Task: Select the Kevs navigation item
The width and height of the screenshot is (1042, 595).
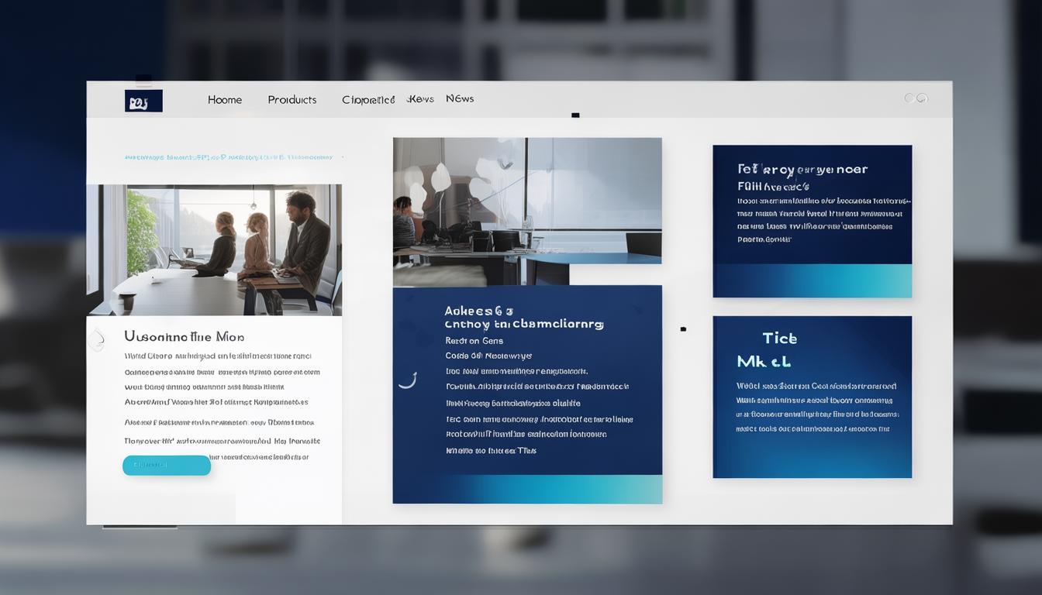Action: pyautogui.click(x=421, y=99)
